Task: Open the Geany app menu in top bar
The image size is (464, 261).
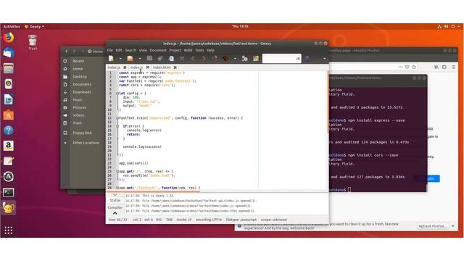Action: (34, 27)
